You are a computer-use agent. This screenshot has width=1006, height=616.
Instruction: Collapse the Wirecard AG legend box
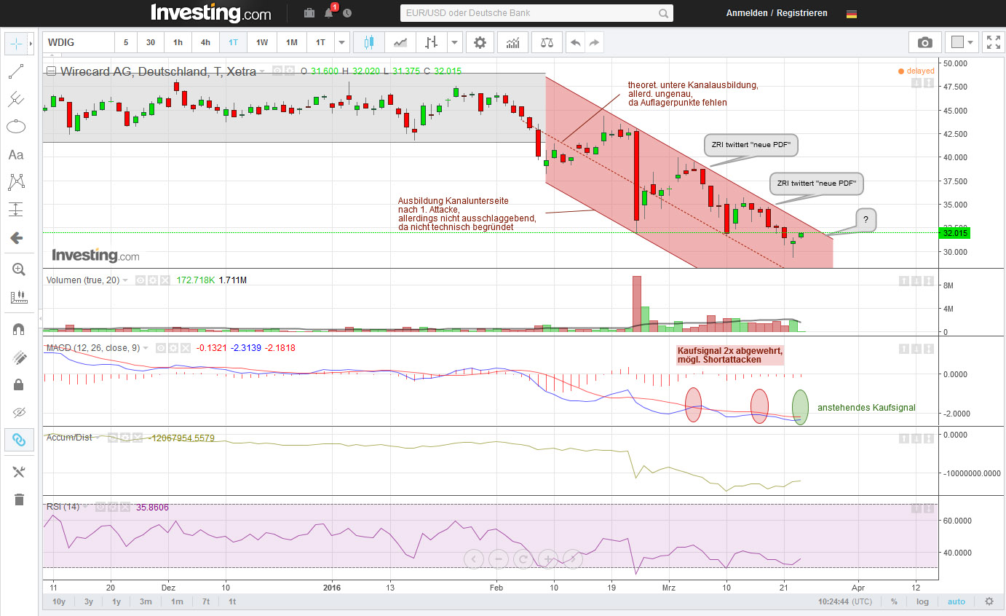tap(51, 71)
